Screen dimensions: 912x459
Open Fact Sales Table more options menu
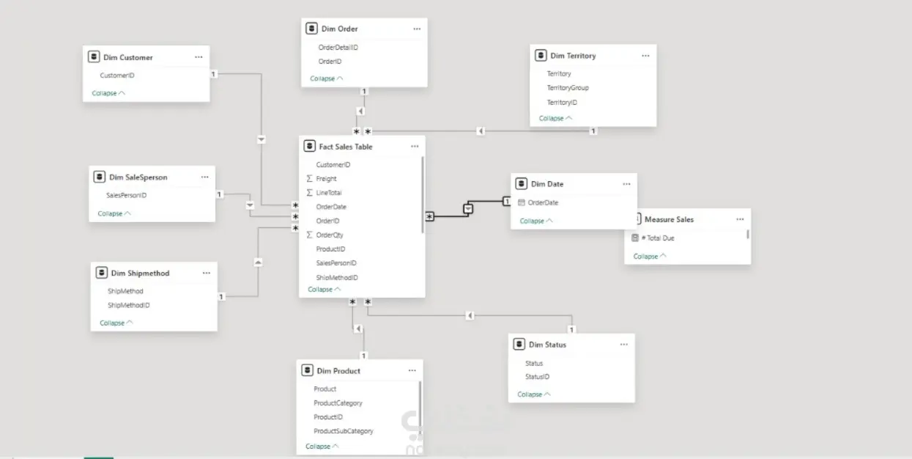[x=415, y=147]
